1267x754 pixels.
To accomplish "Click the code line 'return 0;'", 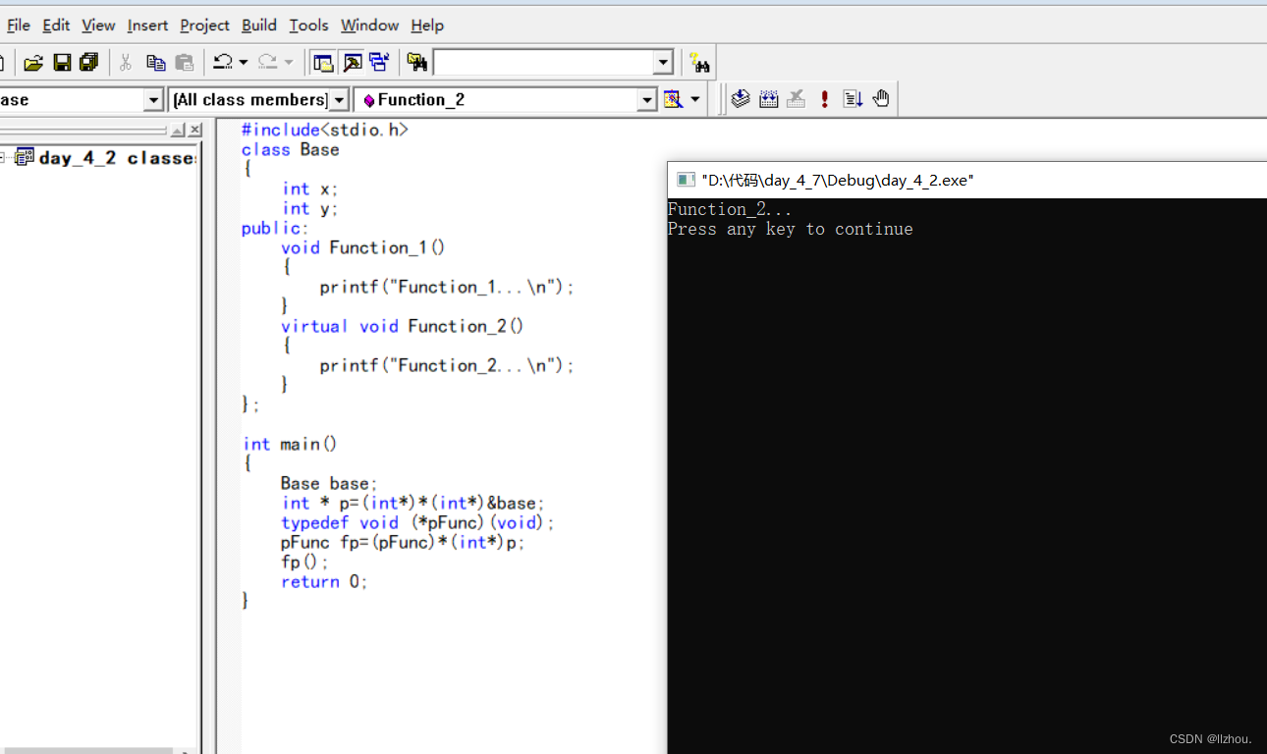I will click(324, 581).
